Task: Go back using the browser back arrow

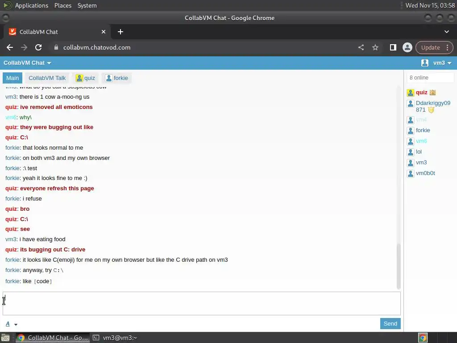Action: 10,47
